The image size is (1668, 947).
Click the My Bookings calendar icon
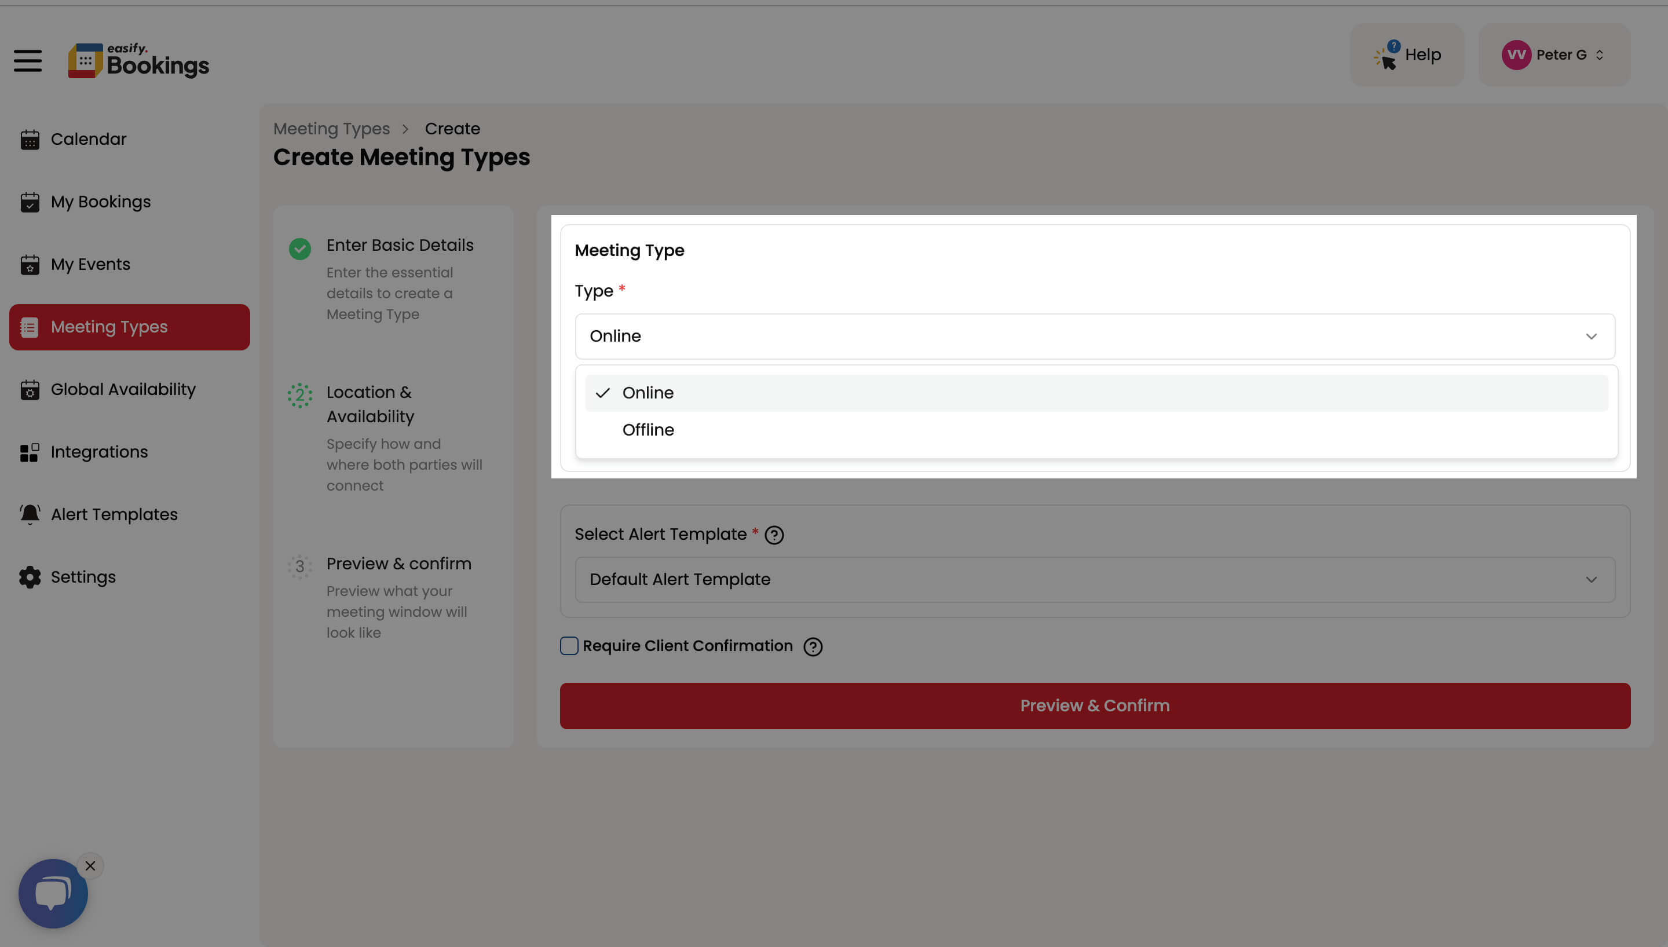coord(30,202)
